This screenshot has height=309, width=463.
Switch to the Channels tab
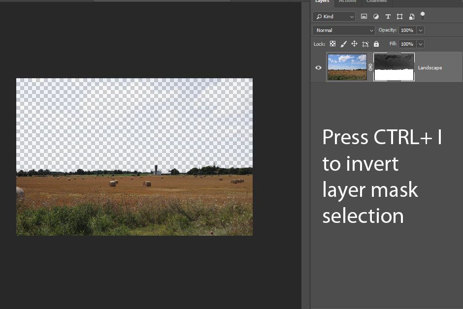[376, 1]
